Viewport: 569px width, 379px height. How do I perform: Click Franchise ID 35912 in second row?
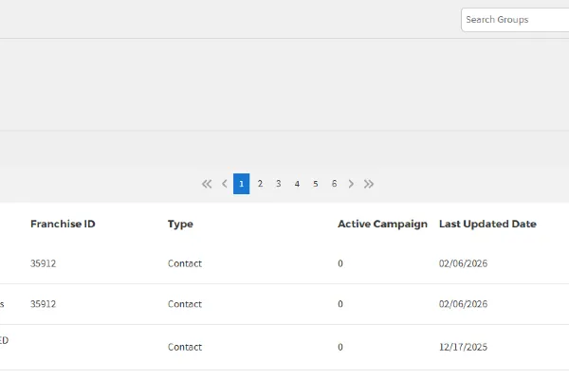click(x=44, y=304)
